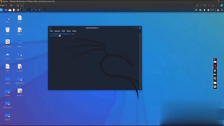Select the file1 document on the desktop

(x=7, y=68)
